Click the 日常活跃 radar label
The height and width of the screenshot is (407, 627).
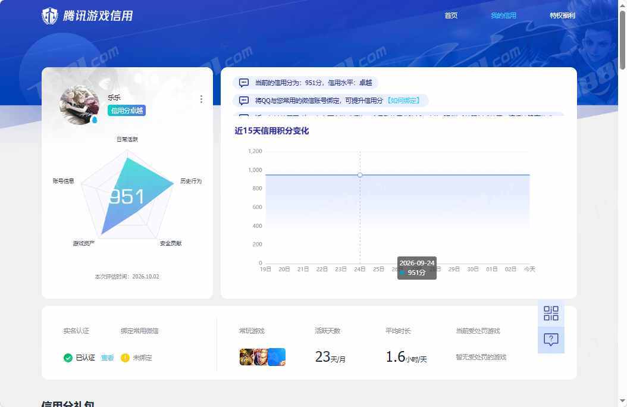point(127,139)
